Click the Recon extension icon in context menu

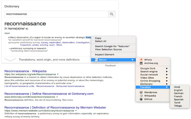pos(96,60)
